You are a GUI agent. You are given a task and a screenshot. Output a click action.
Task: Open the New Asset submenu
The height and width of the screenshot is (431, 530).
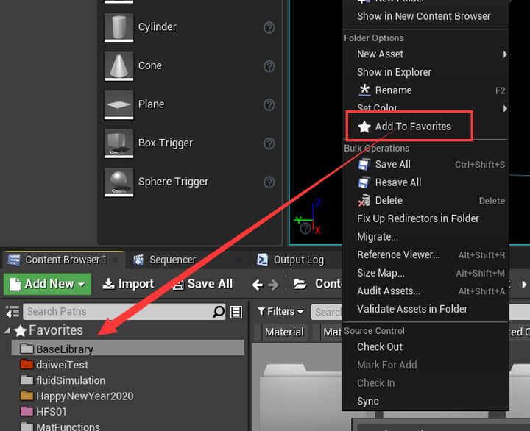click(425, 54)
